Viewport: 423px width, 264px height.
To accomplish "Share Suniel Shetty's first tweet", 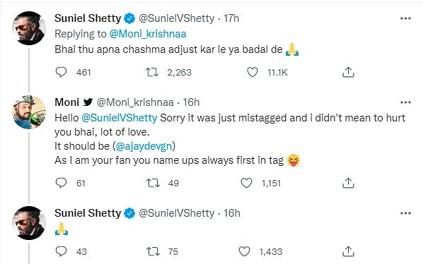I will (348, 72).
